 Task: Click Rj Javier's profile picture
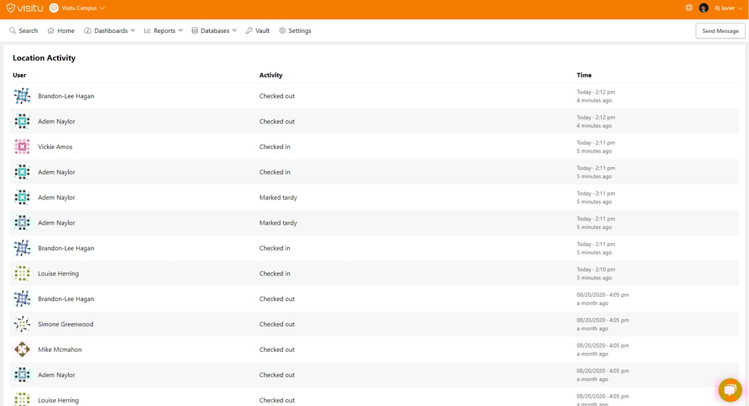pyautogui.click(x=704, y=8)
